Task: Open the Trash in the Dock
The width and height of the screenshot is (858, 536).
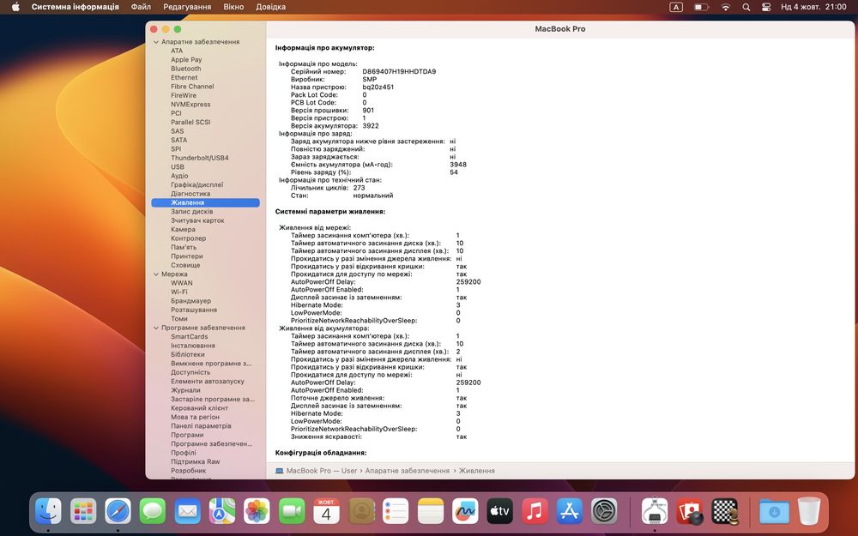Action: [x=809, y=511]
